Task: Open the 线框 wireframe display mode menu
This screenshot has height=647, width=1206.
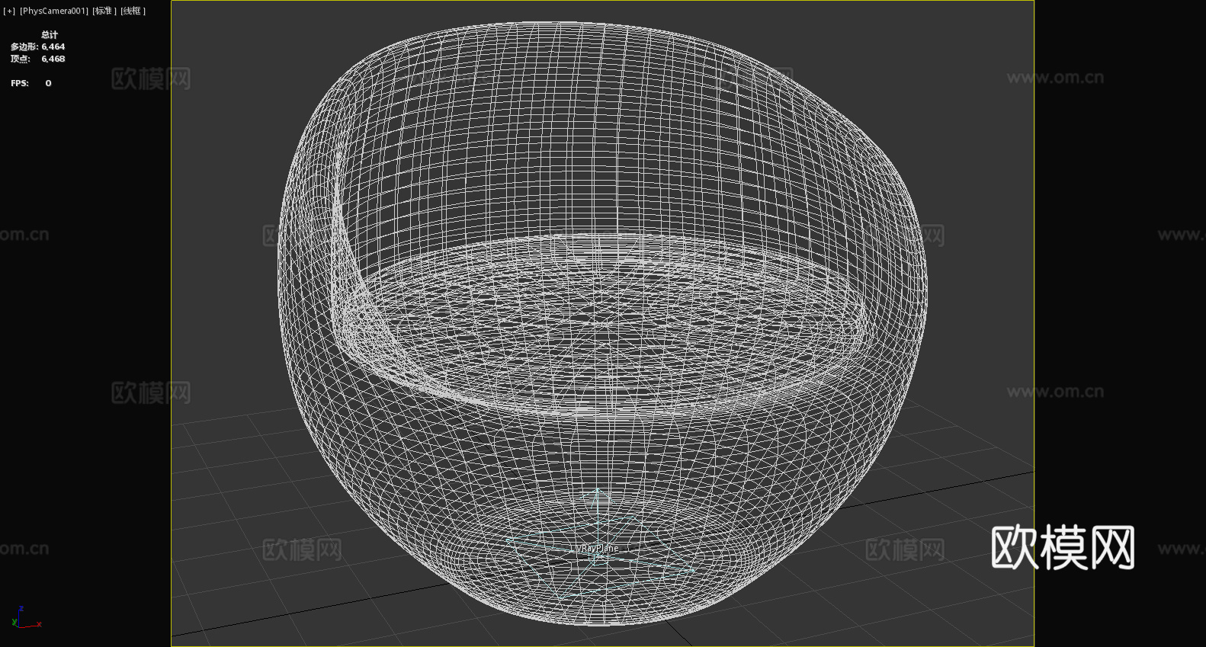Action: click(x=133, y=11)
